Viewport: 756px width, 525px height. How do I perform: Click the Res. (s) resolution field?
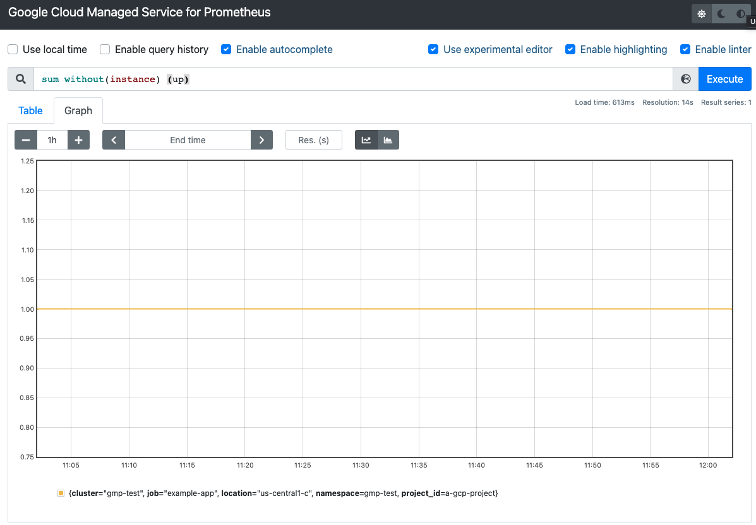click(314, 139)
